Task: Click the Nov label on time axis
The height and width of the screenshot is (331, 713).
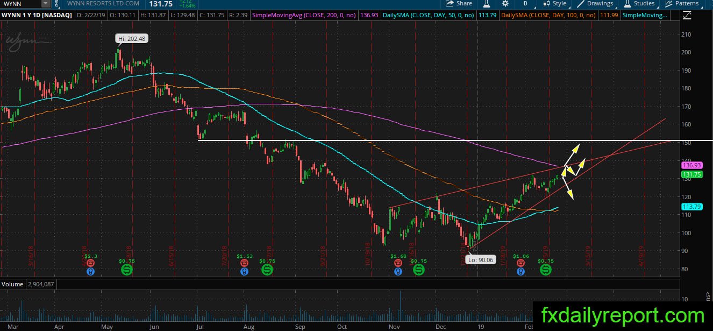Action: coord(395,327)
